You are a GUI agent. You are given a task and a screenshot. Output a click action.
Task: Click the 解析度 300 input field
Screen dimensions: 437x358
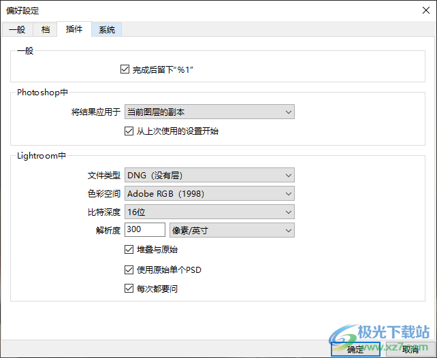coord(145,230)
